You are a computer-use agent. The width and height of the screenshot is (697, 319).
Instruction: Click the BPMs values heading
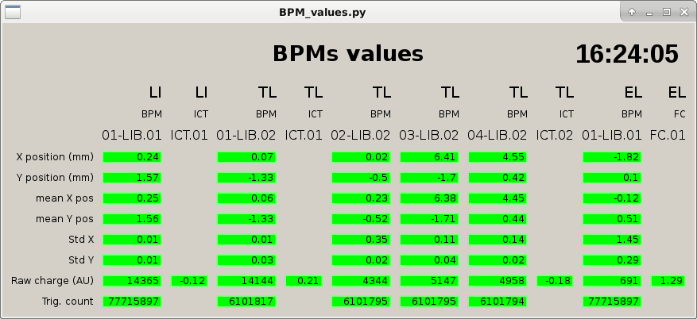[347, 54]
